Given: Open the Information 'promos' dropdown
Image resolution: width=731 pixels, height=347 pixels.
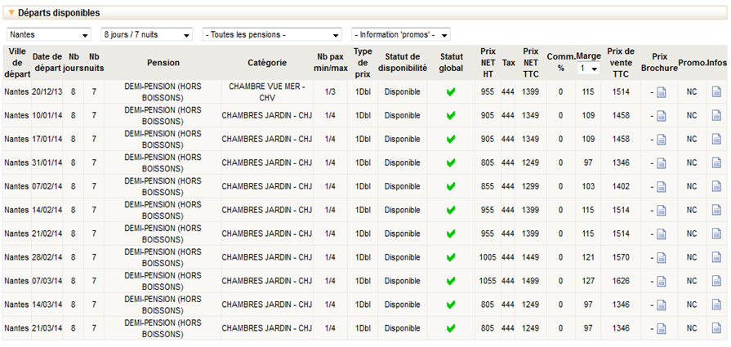Looking at the screenshot, I should point(400,35).
